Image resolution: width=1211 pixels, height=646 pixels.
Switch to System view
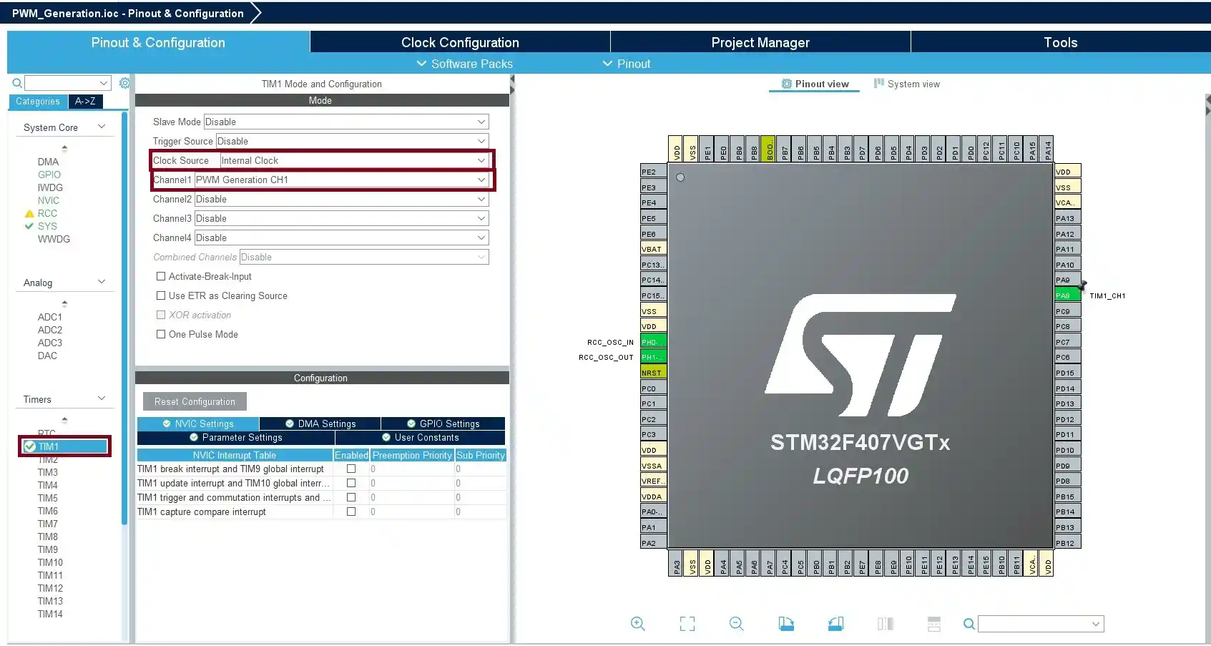point(907,84)
